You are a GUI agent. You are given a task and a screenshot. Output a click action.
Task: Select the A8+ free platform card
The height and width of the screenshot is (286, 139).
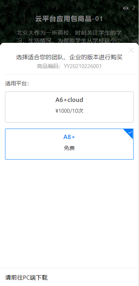coord(69,144)
